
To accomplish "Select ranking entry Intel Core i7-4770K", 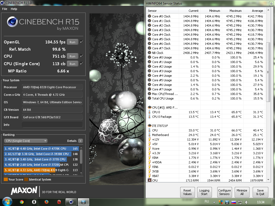I will (x=41, y=149).
